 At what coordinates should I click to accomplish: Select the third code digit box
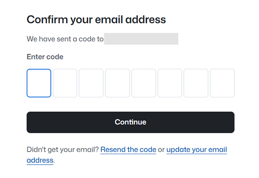pyautogui.click(x=91, y=83)
